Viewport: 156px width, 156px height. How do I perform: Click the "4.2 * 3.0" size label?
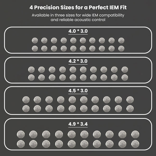coord(78,61)
